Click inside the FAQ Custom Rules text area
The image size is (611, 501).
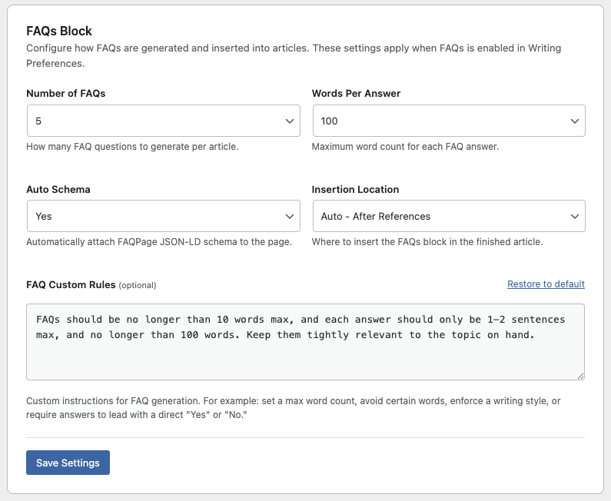point(306,342)
